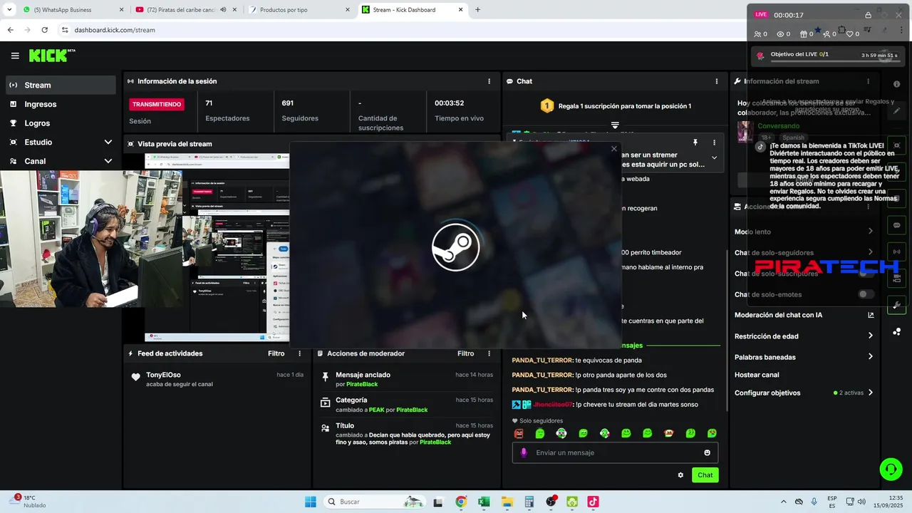Open the Windows Start menu
The width and height of the screenshot is (912, 513).
[x=311, y=502]
